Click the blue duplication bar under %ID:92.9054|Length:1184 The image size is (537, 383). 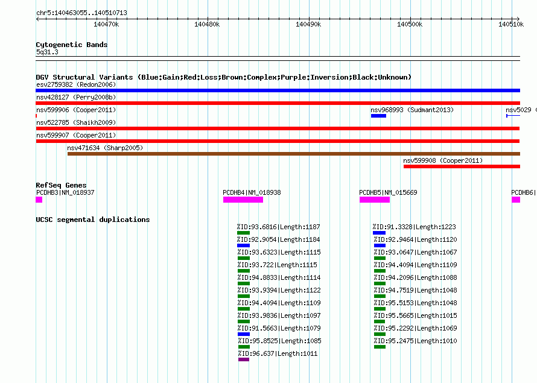coord(243,245)
